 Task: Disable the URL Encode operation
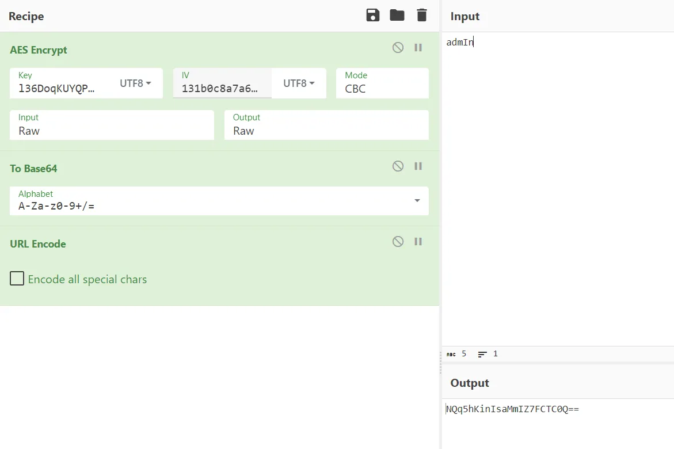pyautogui.click(x=398, y=242)
